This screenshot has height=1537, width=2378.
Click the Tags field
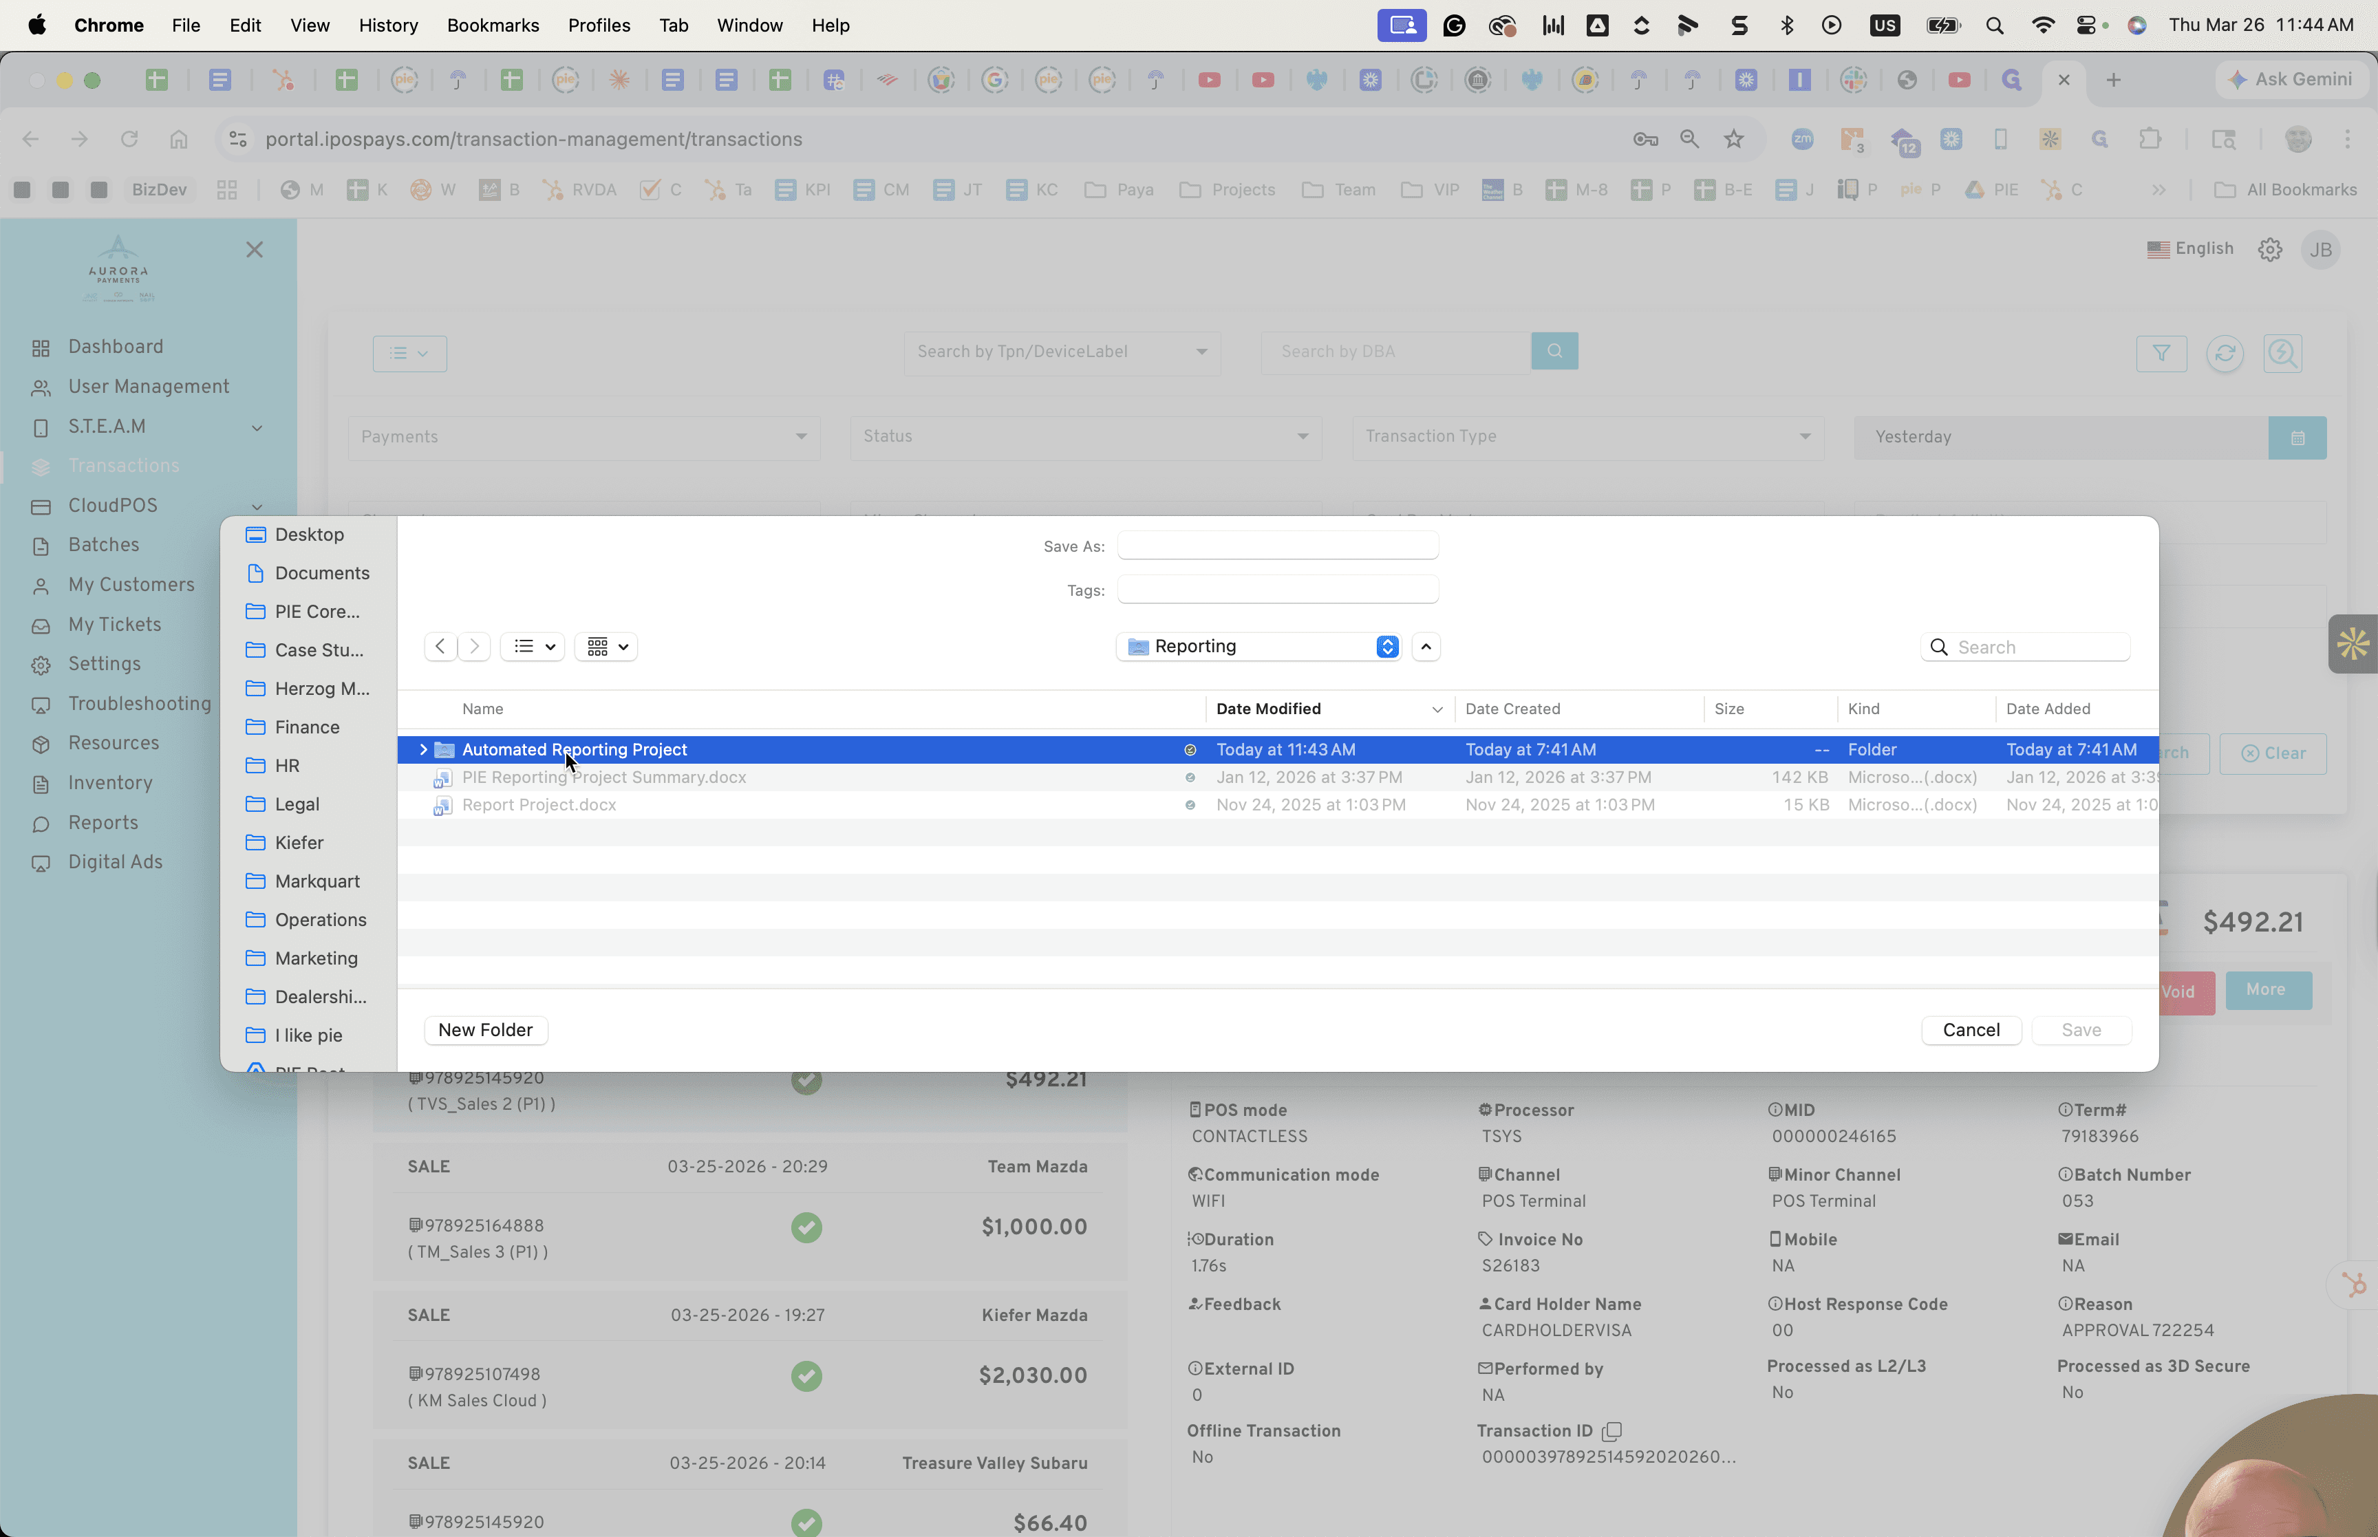tap(1277, 590)
